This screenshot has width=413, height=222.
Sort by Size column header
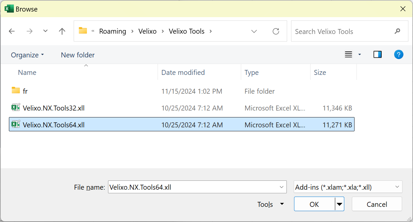click(320, 73)
